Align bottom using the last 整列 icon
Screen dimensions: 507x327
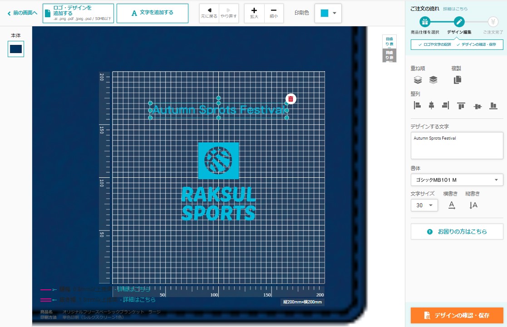493,106
